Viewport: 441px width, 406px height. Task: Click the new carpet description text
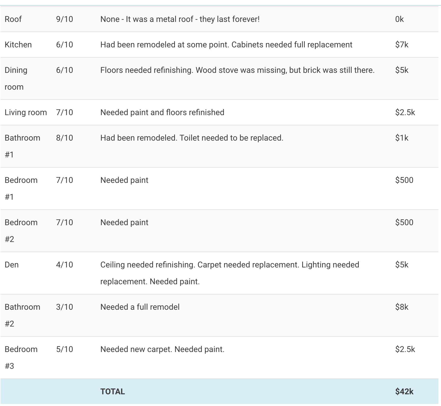click(162, 349)
